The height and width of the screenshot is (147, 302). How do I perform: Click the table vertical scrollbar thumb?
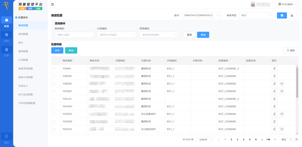point(297,82)
